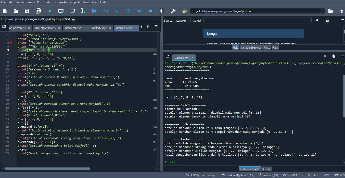The width and height of the screenshot is (345, 178).
Task: Interrupt the kernel with stop icon
Action: (x=325, y=56)
